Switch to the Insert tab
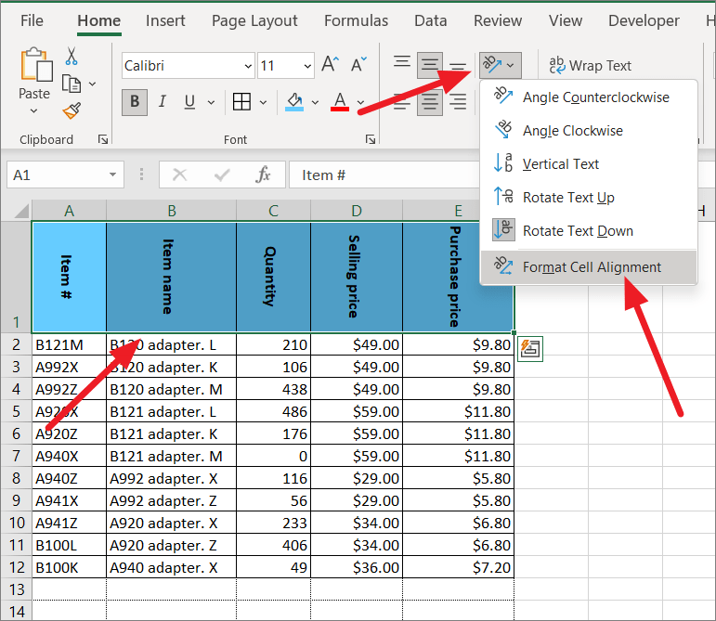This screenshot has width=716, height=621. coord(165,20)
